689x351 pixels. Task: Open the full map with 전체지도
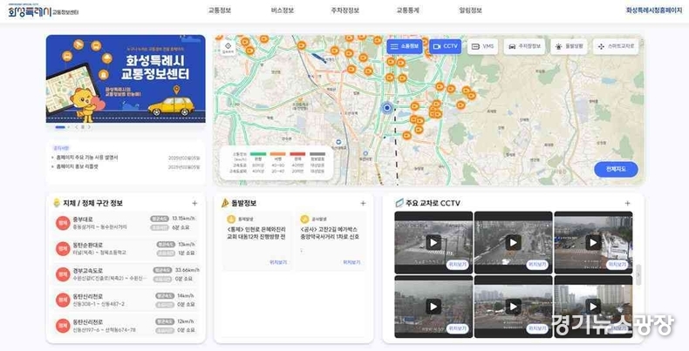[616, 169]
